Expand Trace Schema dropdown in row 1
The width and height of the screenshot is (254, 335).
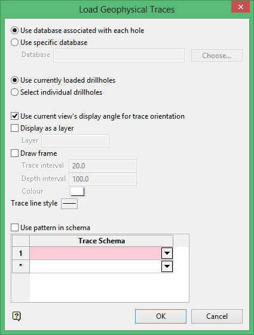pyautogui.click(x=167, y=253)
